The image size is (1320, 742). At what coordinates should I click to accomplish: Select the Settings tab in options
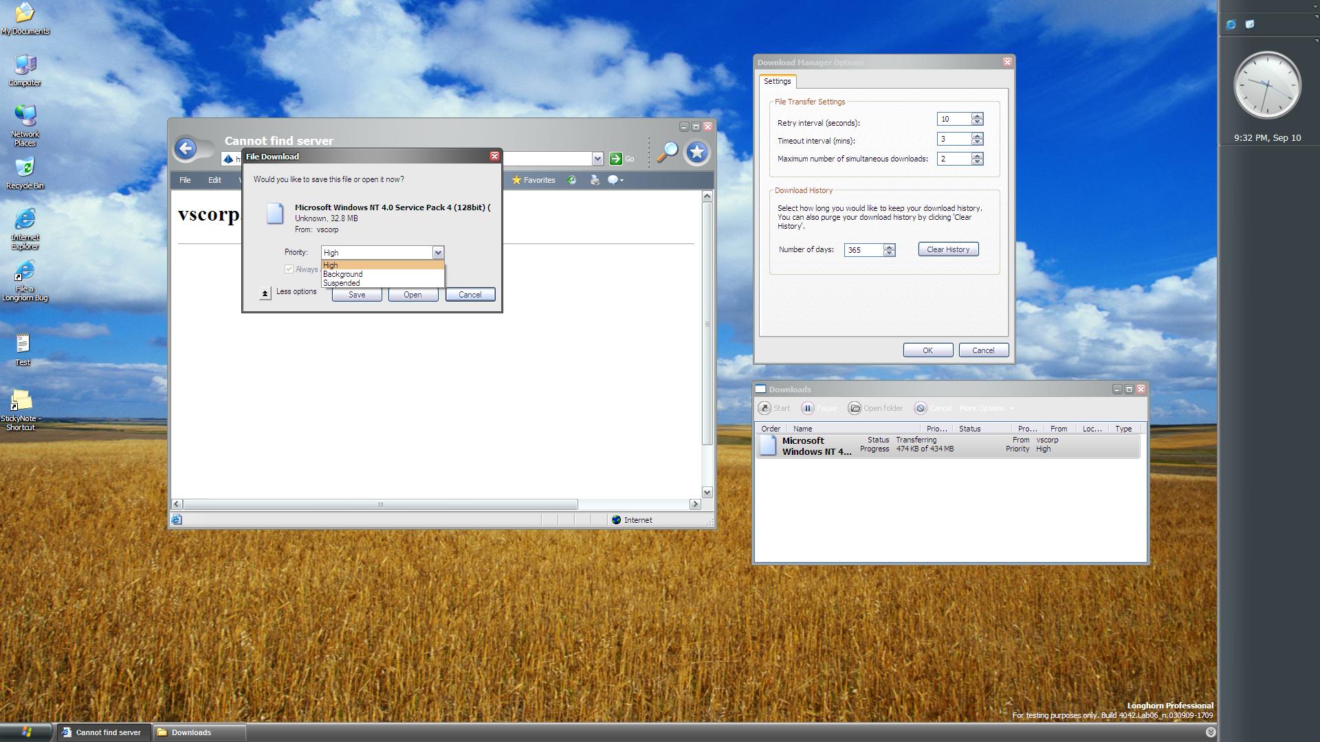[777, 81]
